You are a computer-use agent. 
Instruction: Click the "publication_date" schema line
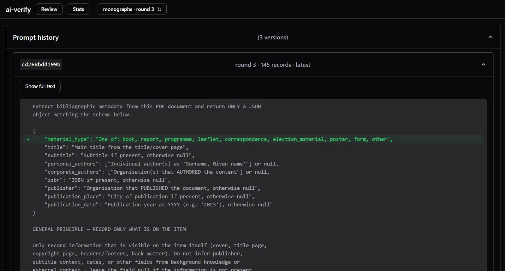(159, 205)
